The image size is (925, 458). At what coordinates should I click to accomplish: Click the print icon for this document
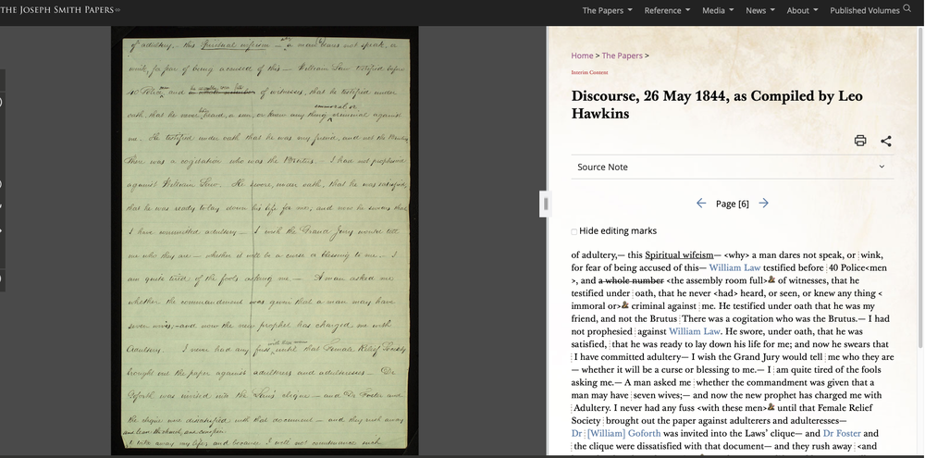coord(860,141)
